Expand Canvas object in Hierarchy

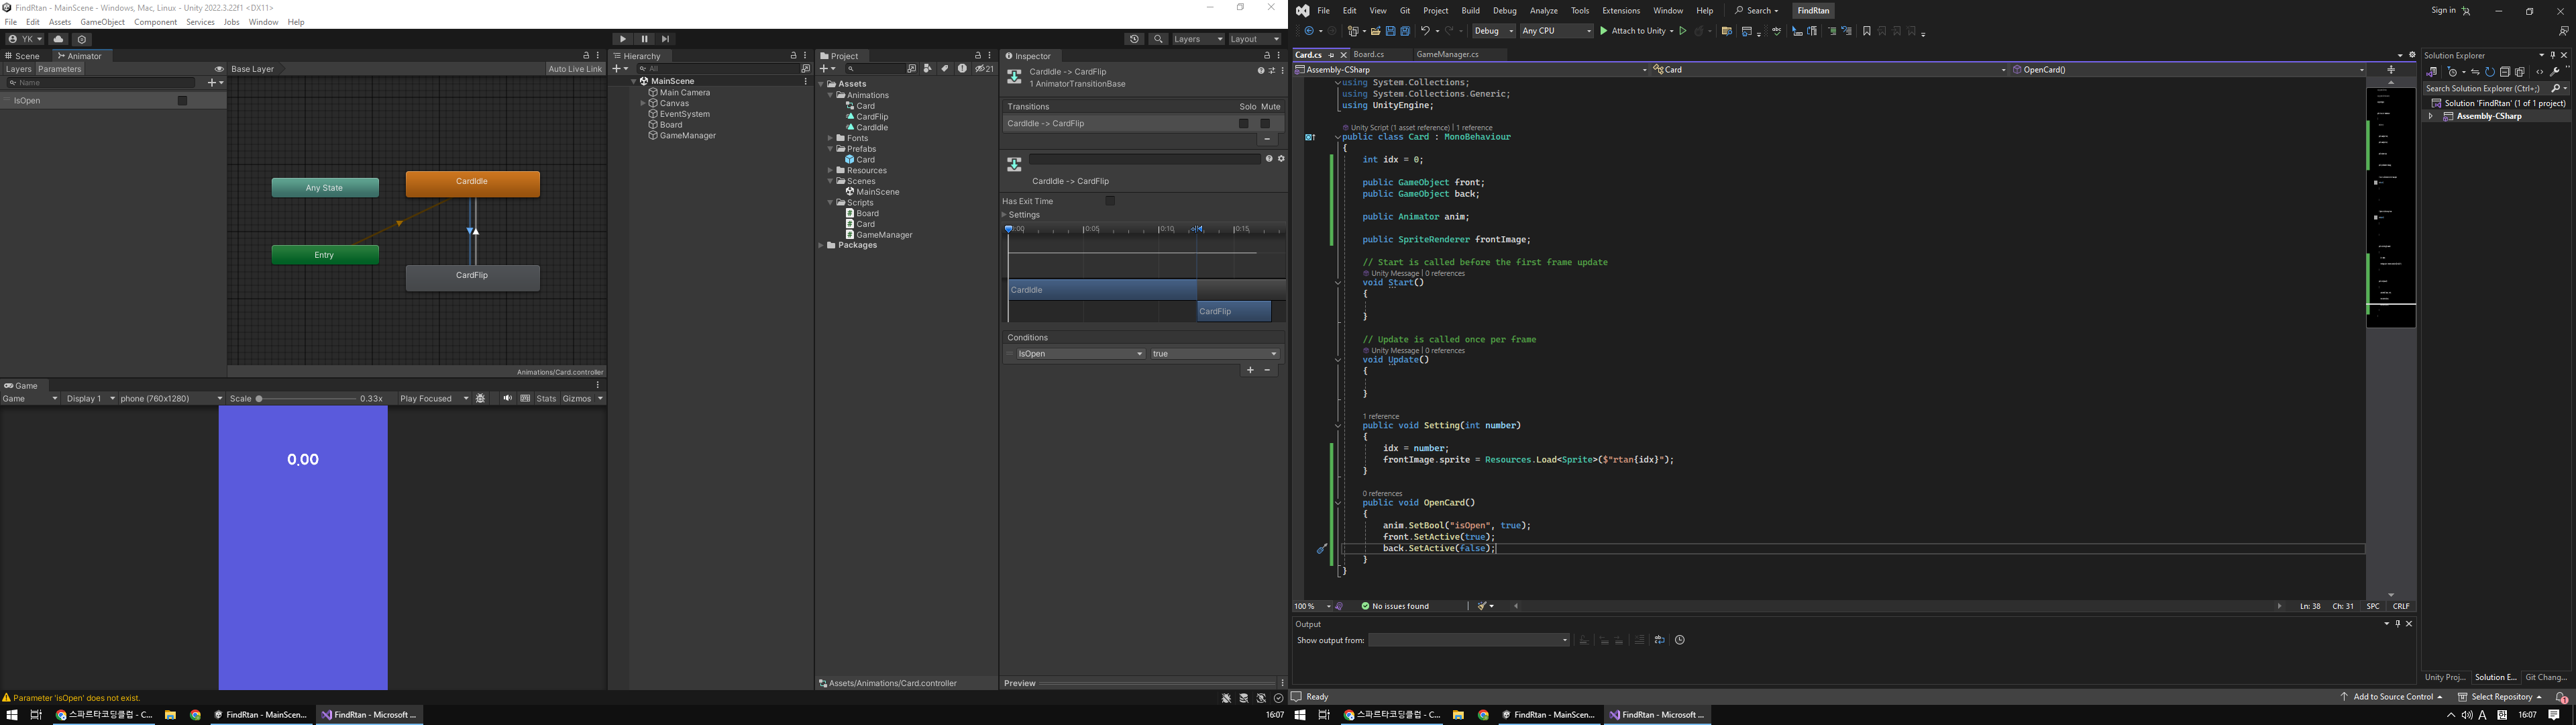point(643,103)
